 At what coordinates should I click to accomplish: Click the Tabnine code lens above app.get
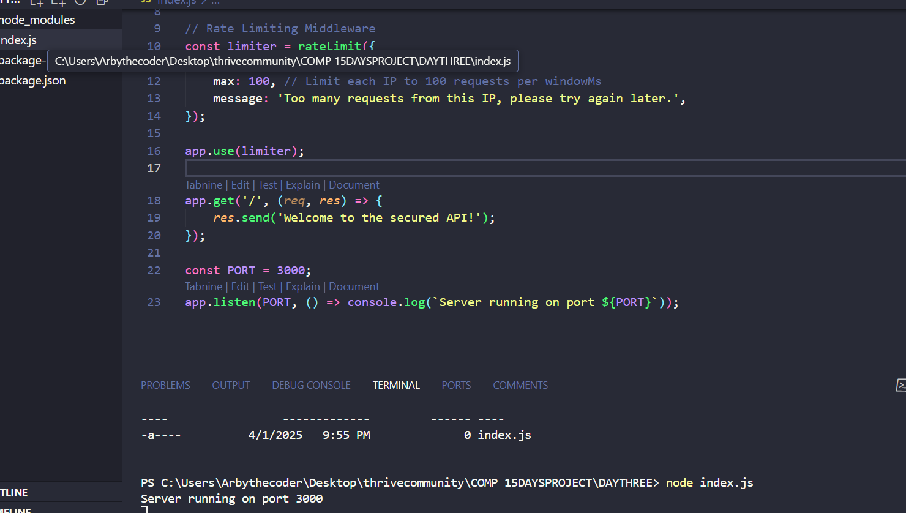tap(204, 185)
